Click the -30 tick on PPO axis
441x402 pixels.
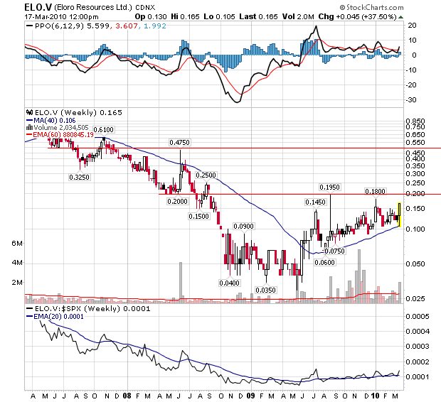coord(411,99)
